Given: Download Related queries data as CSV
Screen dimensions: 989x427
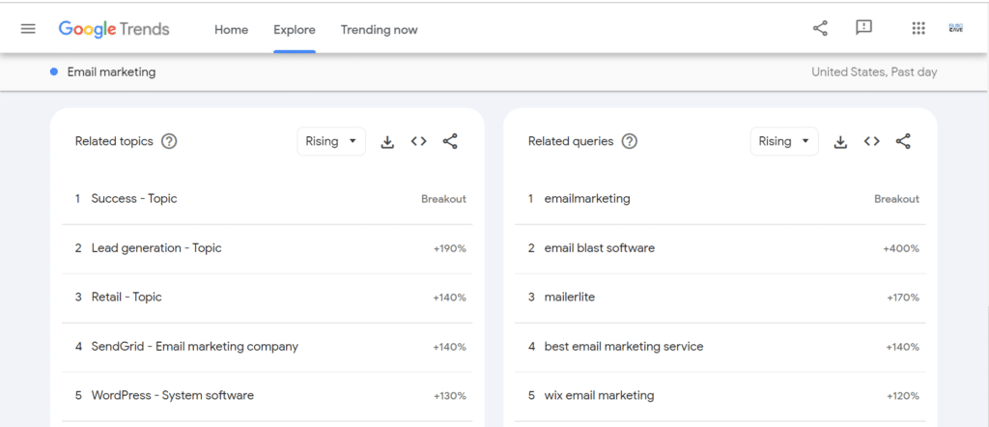Looking at the screenshot, I should (x=840, y=142).
